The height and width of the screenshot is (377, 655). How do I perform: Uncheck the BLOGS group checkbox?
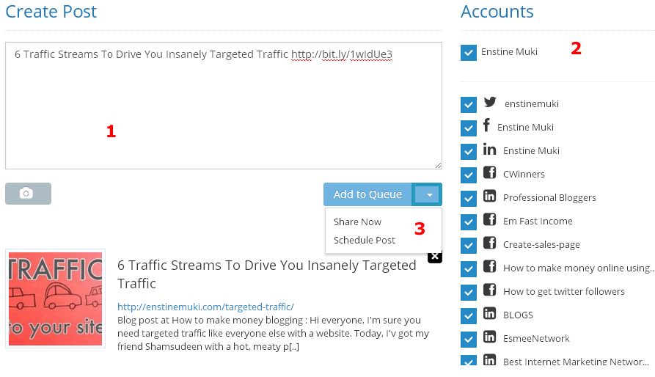coord(469,315)
